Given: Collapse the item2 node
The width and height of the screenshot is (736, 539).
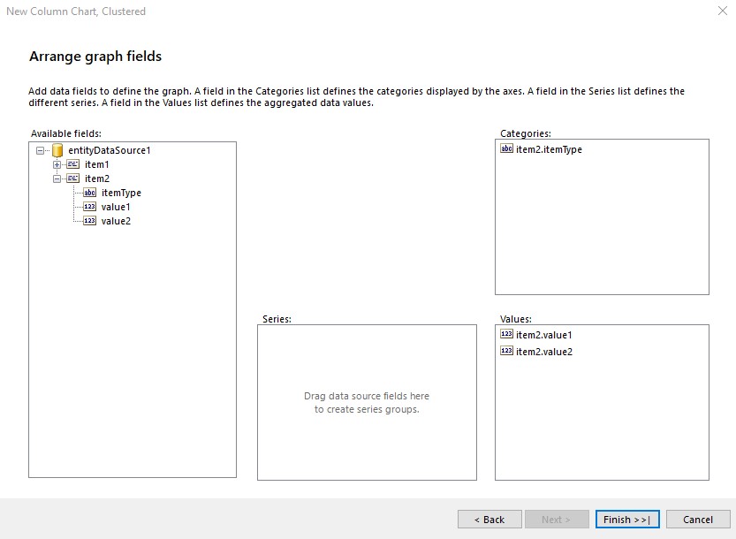Looking at the screenshot, I should 57,178.
